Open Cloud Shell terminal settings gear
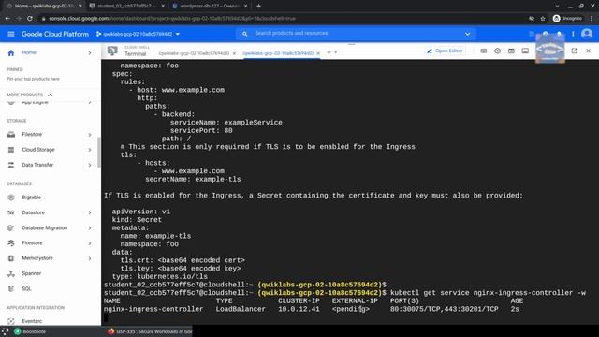Image resolution: width=599 pixels, height=337 pixels. (x=497, y=51)
